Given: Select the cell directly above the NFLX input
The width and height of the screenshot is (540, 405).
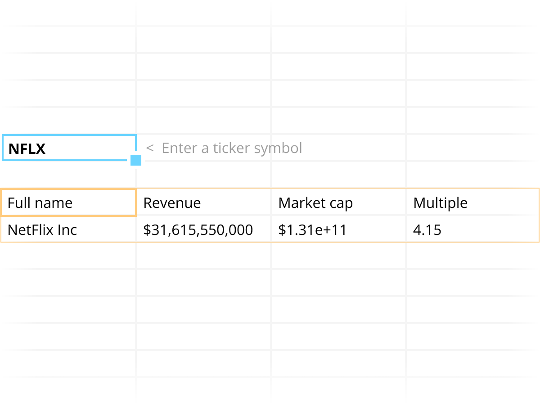Looking at the screenshot, I should [67, 121].
